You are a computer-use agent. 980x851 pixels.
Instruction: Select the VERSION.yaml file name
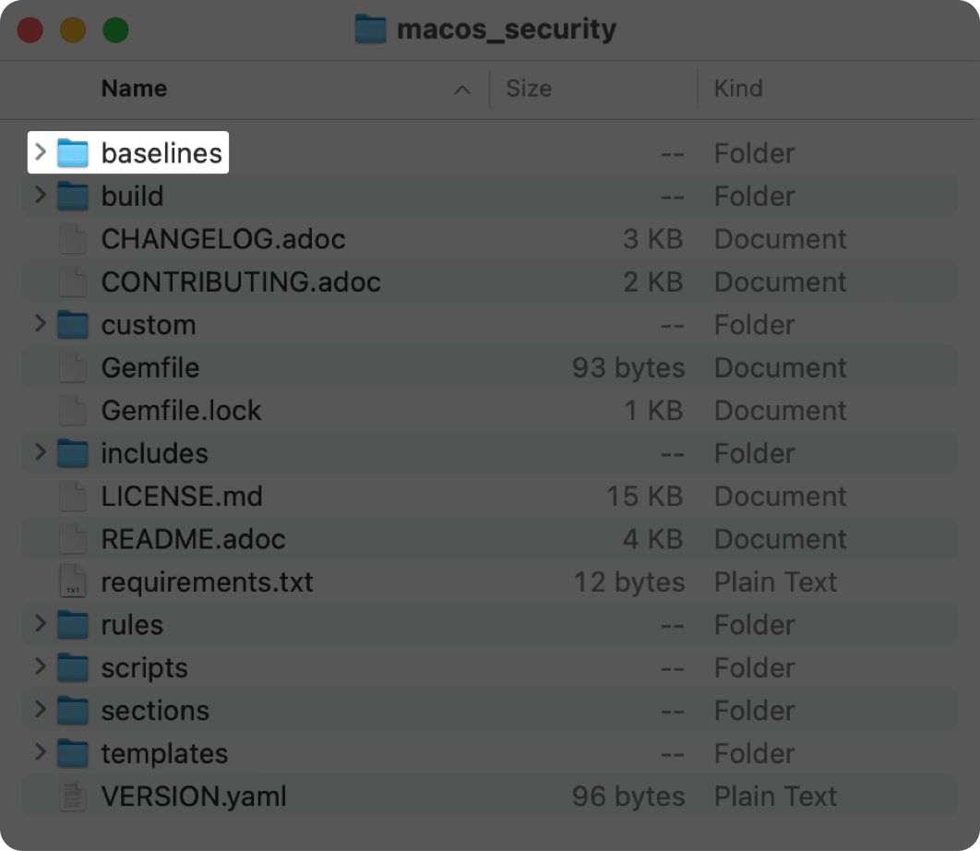pos(195,796)
